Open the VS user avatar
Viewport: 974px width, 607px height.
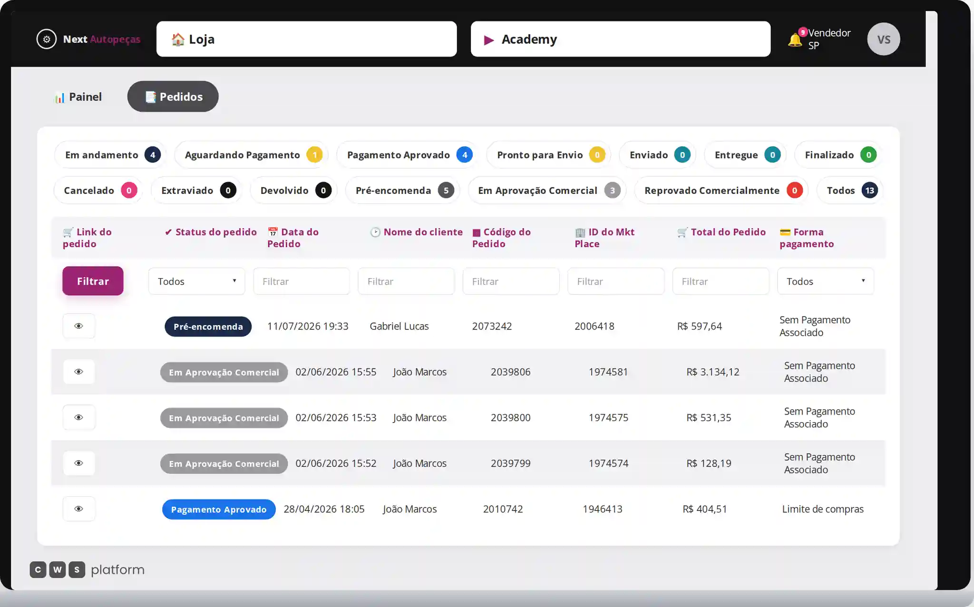point(884,39)
